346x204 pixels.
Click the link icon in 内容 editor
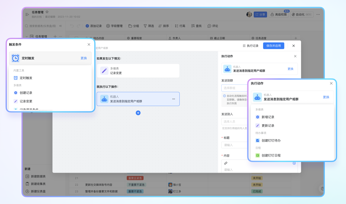(x=226, y=163)
